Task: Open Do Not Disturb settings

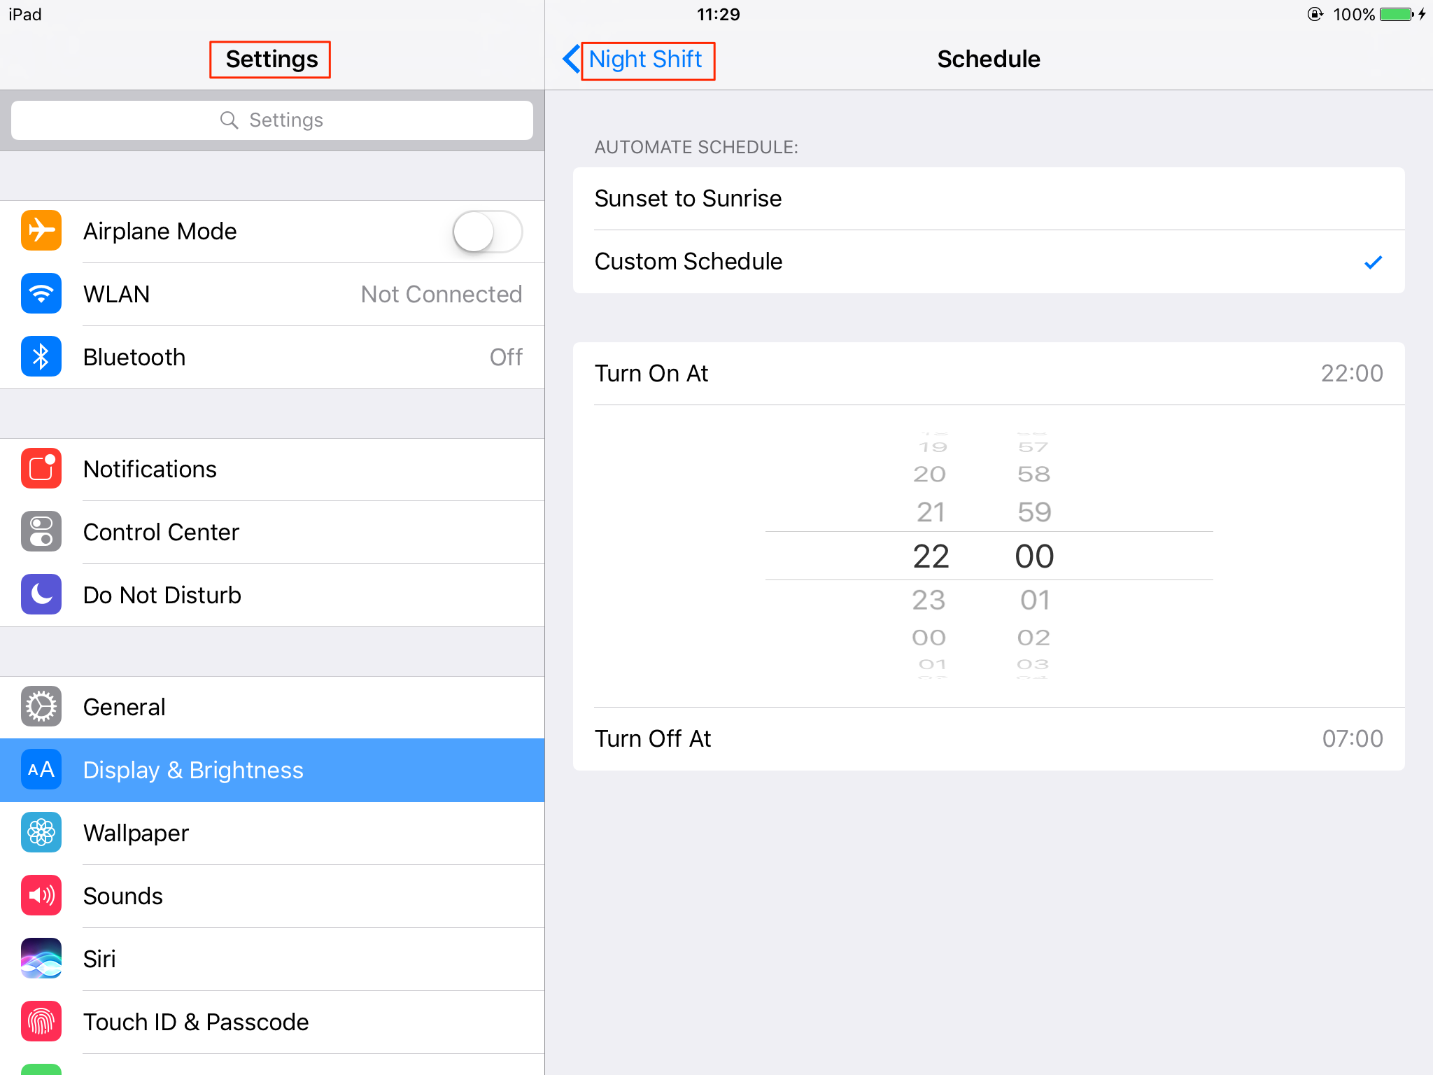Action: click(x=272, y=595)
